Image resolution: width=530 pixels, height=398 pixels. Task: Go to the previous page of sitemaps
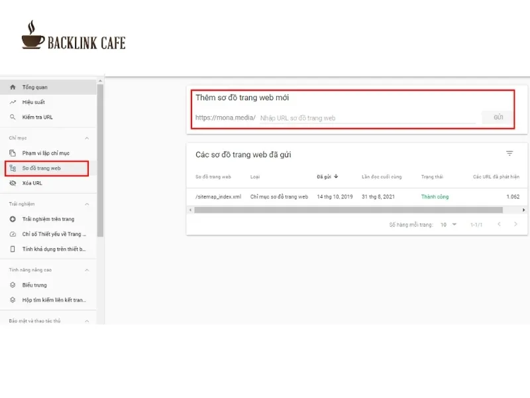pos(499,224)
